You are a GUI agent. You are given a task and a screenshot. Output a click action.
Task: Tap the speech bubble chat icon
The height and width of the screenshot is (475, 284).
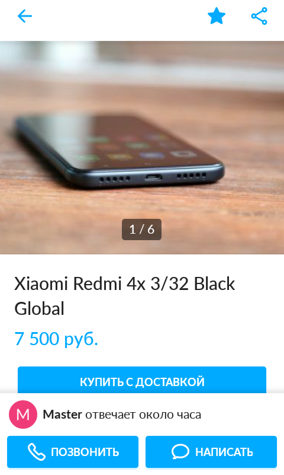pyautogui.click(x=180, y=452)
